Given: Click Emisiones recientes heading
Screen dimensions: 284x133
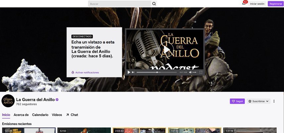Looking at the screenshot, I should 17,124.
